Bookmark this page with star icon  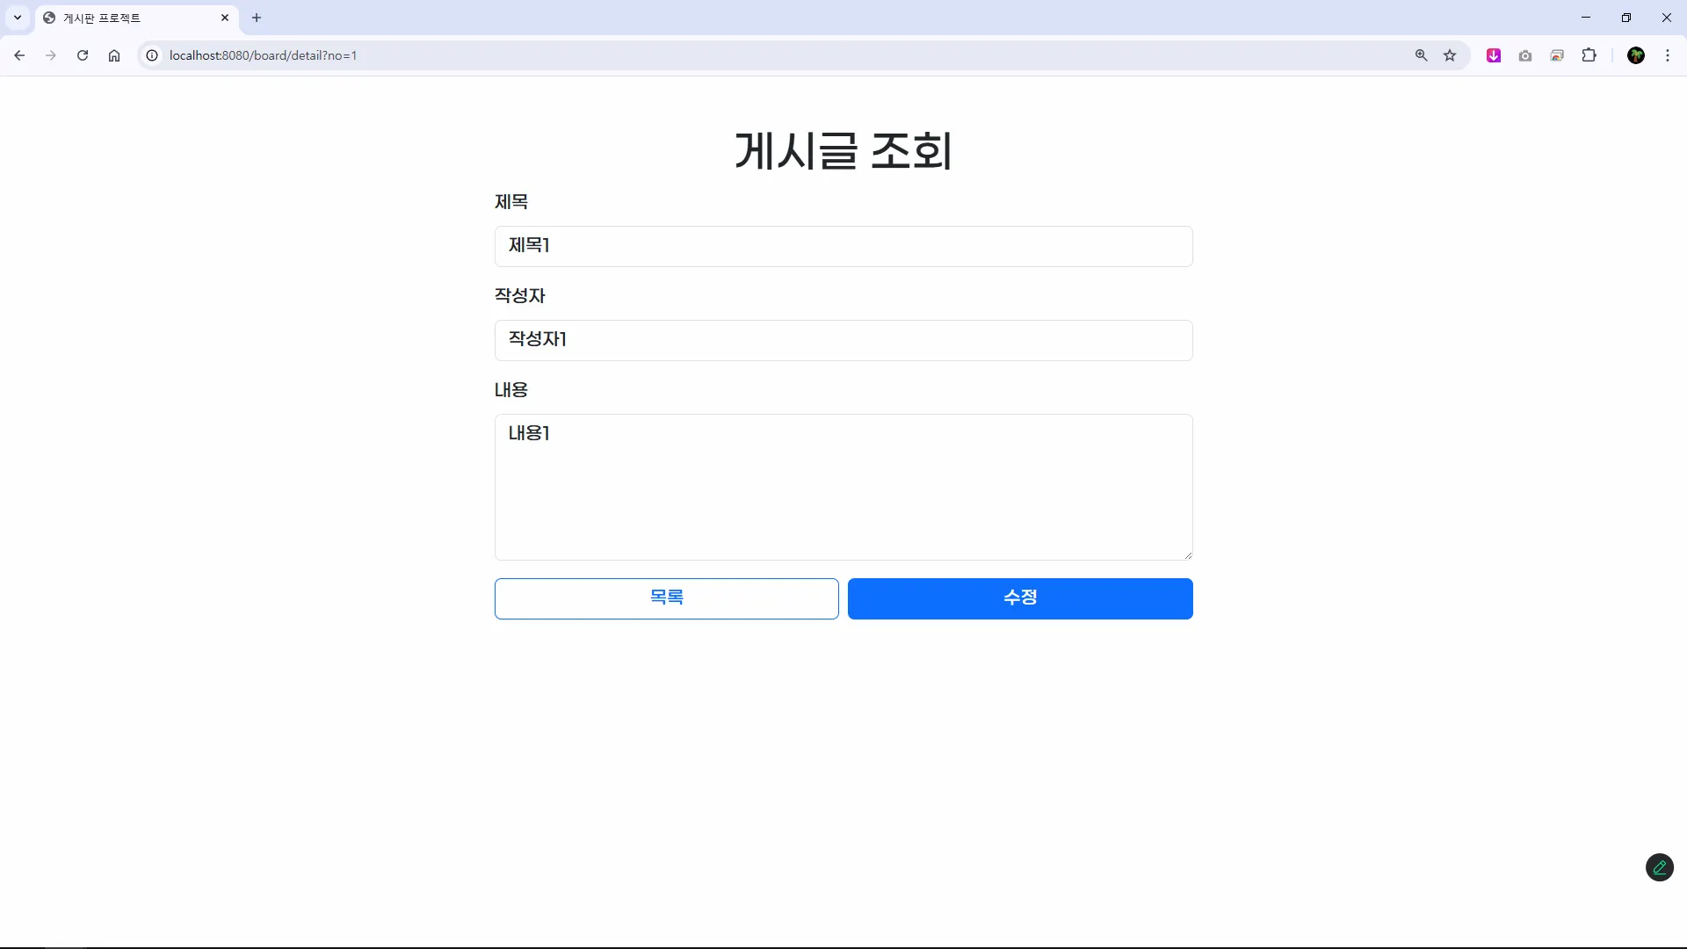point(1450,55)
